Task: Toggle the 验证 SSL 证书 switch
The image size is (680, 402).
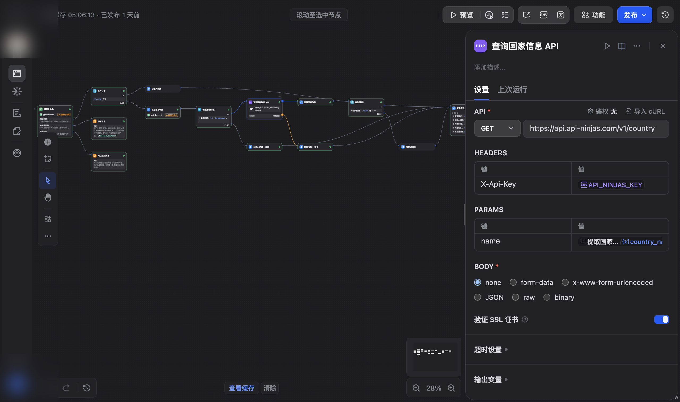Action: [661, 319]
